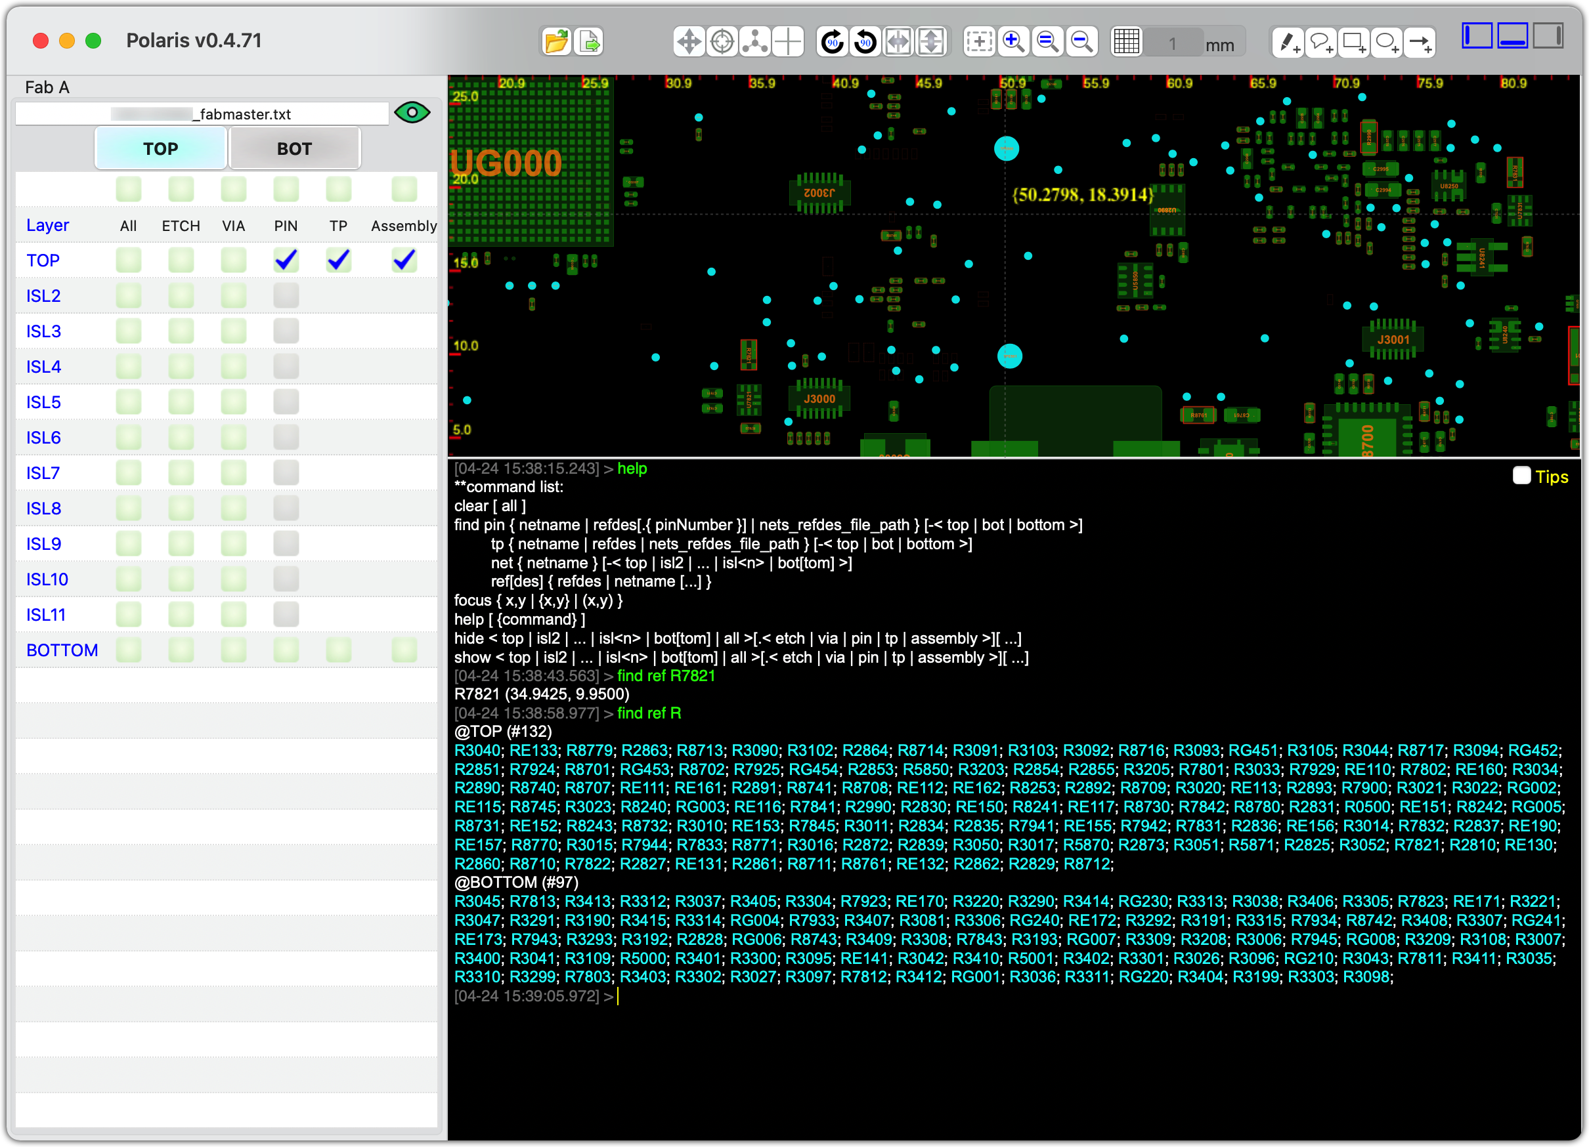Select the zoom to area tool

coord(979,42)
